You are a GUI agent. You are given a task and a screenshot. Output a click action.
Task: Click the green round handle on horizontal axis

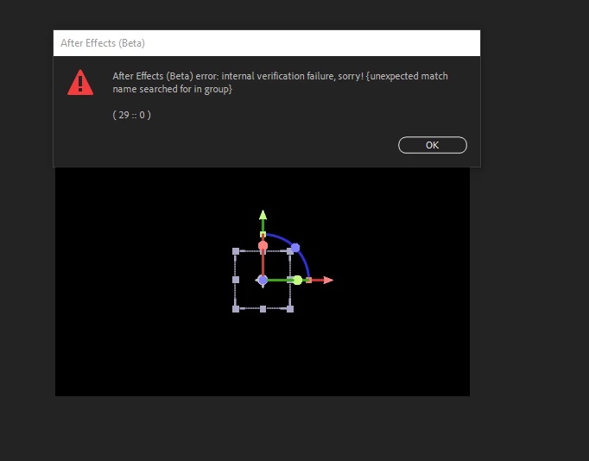297,280
